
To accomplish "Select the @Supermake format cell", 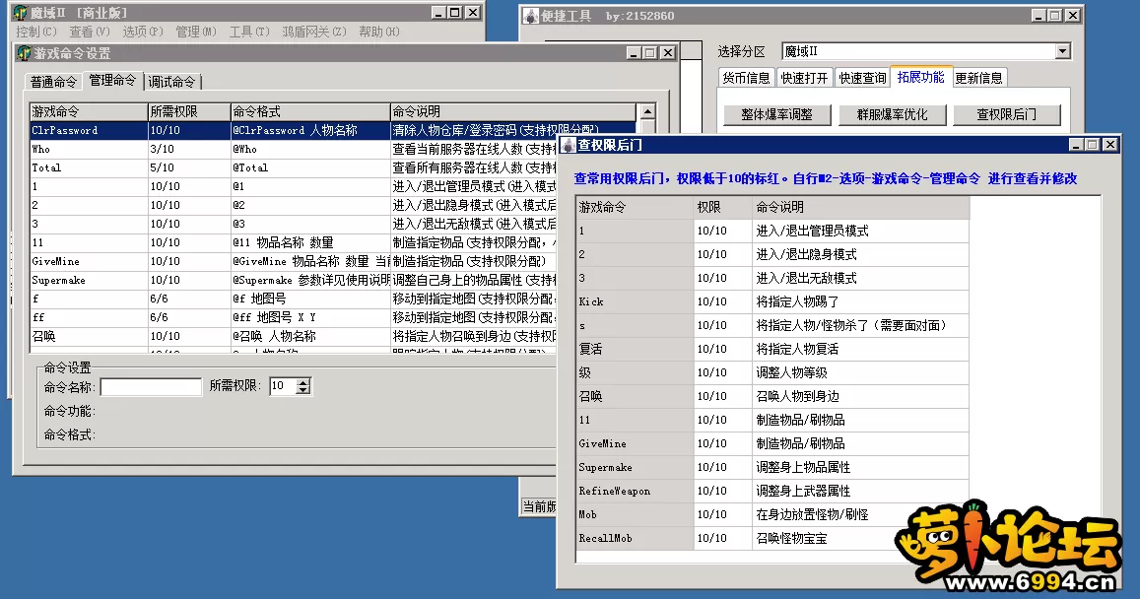I will [x=310, y=280].
